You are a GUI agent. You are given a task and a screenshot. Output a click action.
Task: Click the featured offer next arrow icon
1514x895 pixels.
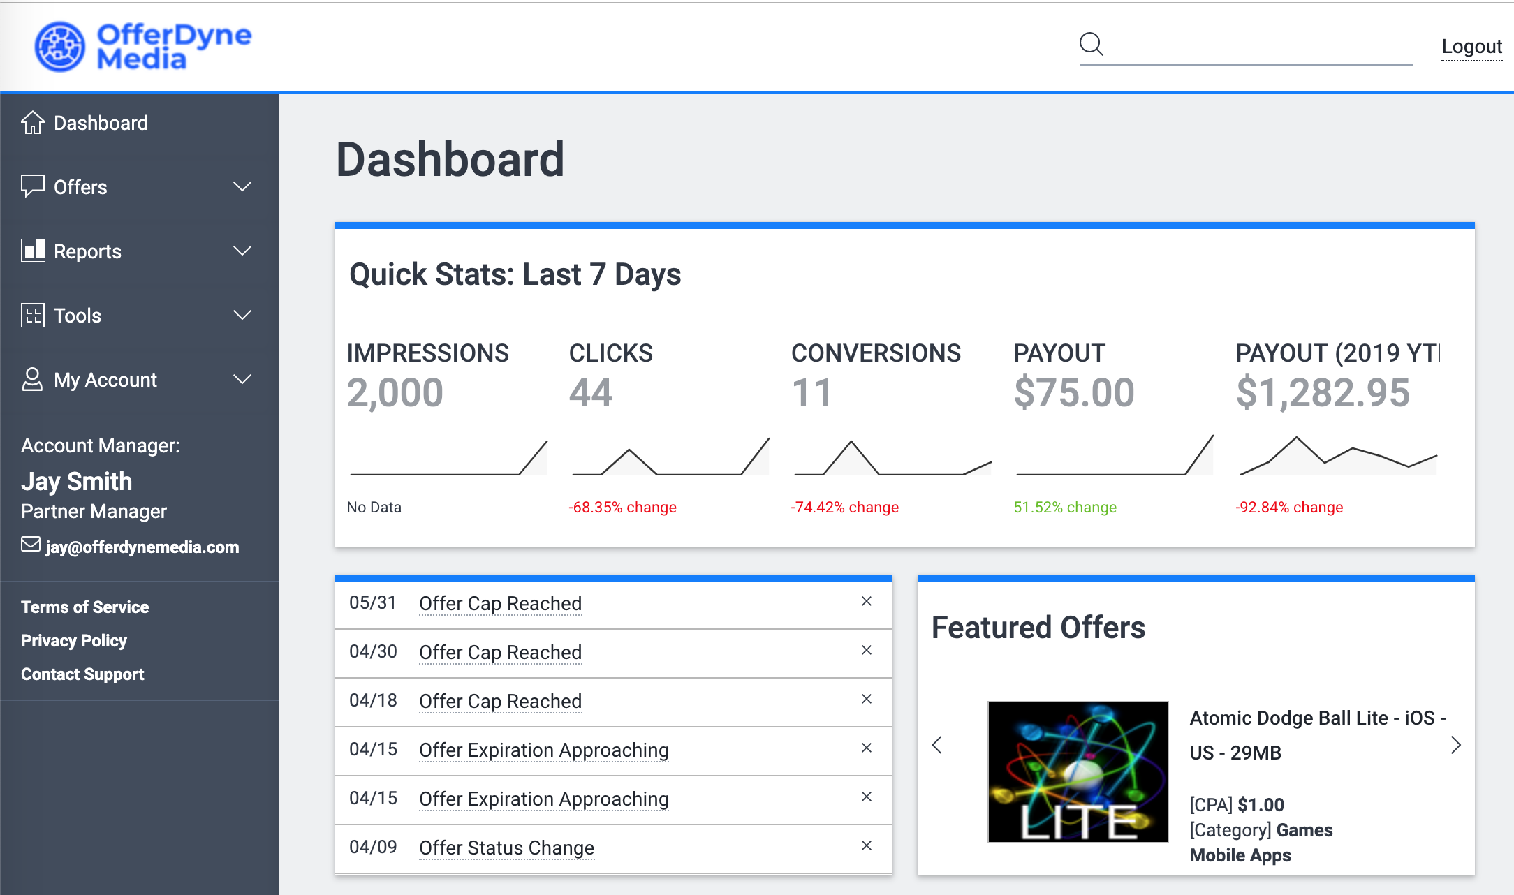tap(1455, 745)
